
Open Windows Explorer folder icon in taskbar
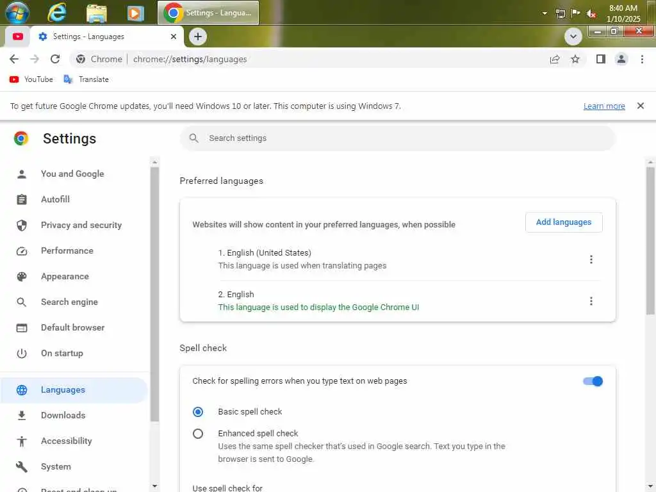coord(97,13)
